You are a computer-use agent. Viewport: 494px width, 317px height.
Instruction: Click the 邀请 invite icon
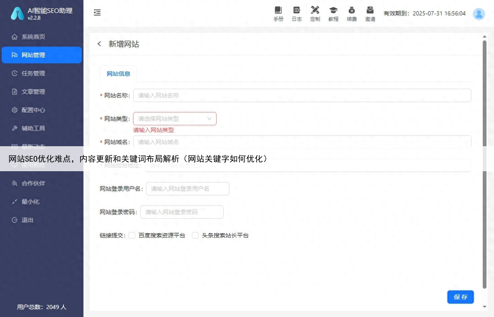pos(370,10)
